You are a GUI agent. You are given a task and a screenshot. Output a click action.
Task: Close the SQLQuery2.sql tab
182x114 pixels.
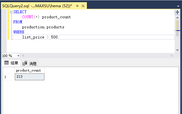[83, 6]
